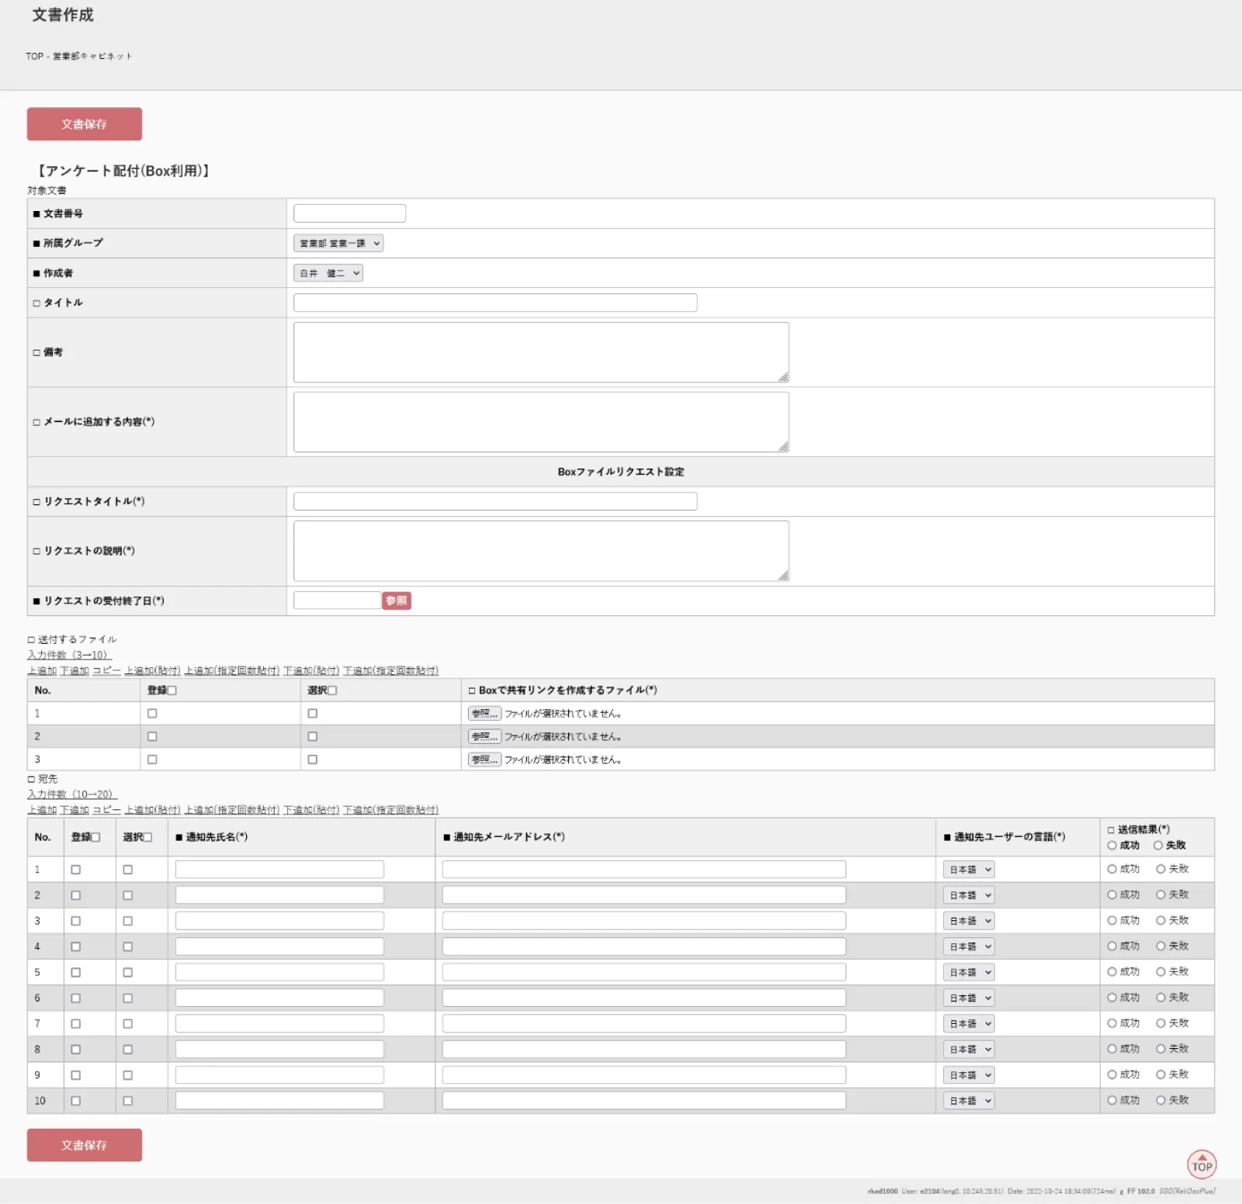Image resolution: width=1242 pixels, height=1204 pixels.
Task: Check 選択 checkbox in file row 2
Action: tap(312, 737)
